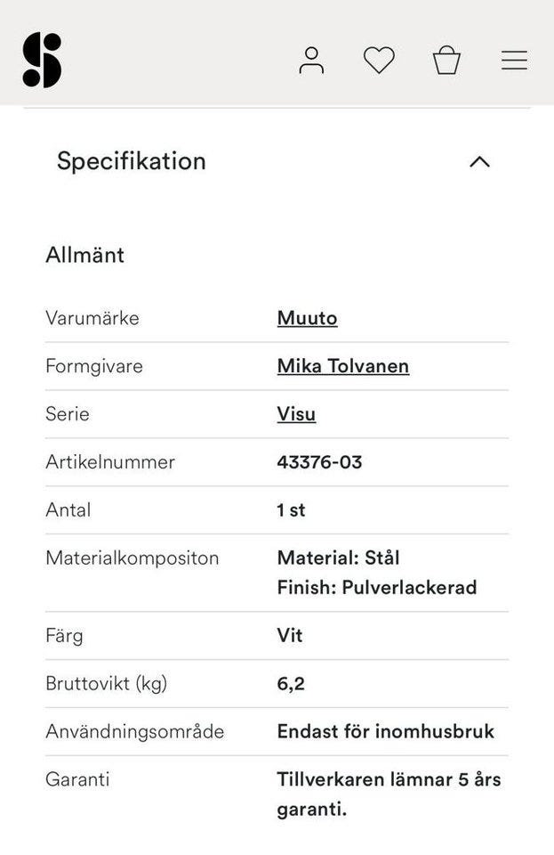The image size is (554, 855).
Task: Open the shopping bag icon
Action: 446,61
